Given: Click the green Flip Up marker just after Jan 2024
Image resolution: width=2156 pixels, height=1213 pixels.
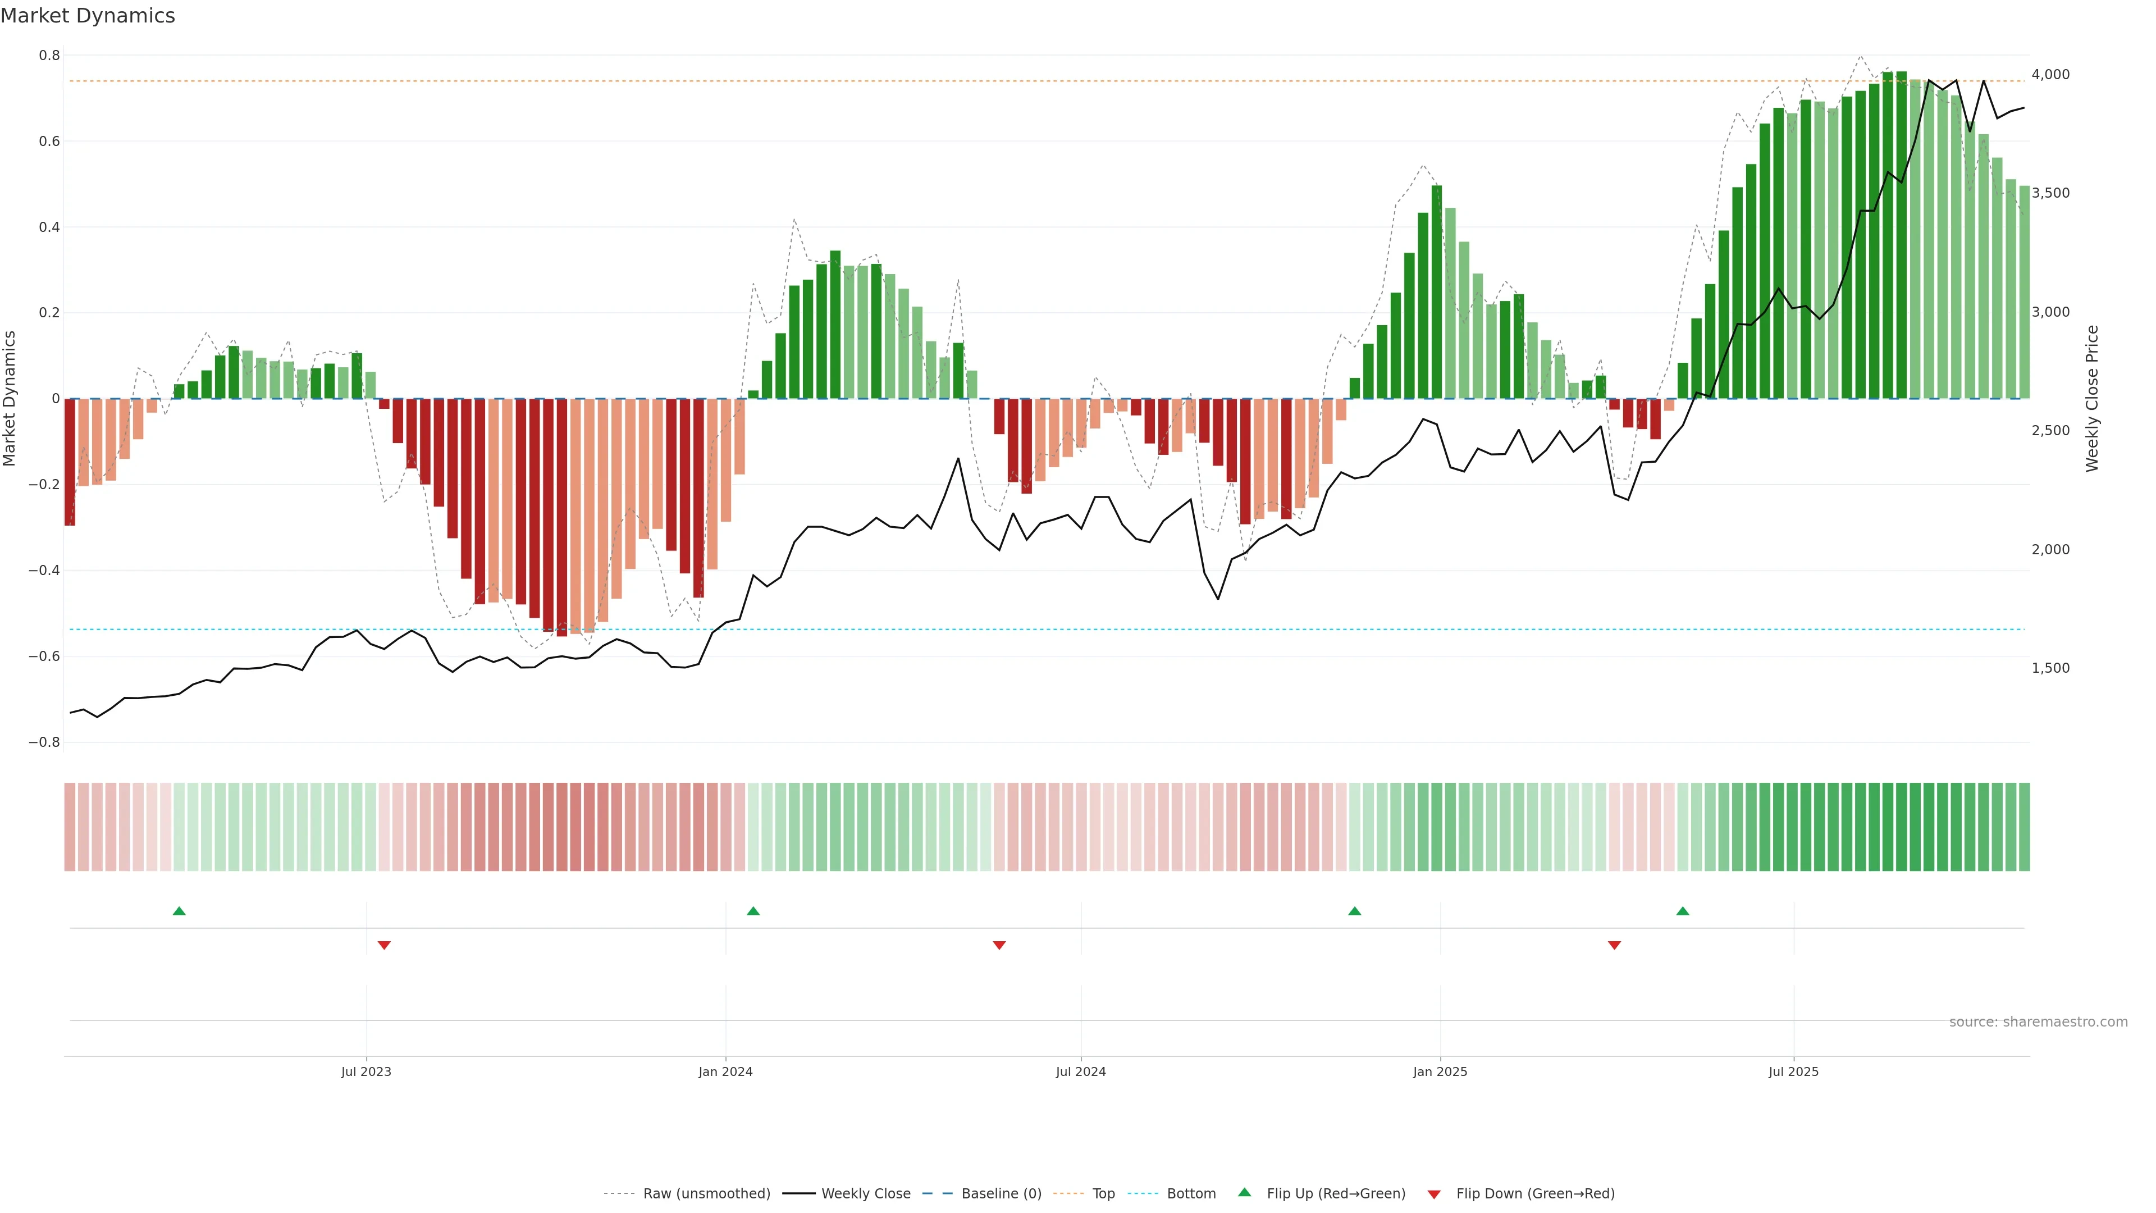Looking at the screenshot, I should (753, 911).
